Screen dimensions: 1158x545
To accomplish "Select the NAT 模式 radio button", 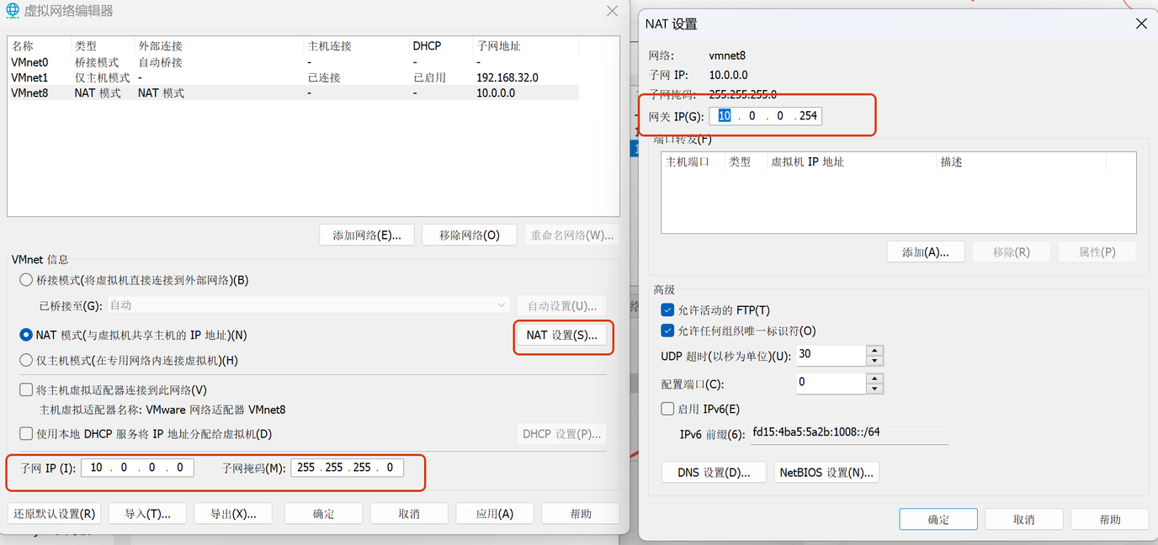I will coord(26,335).
